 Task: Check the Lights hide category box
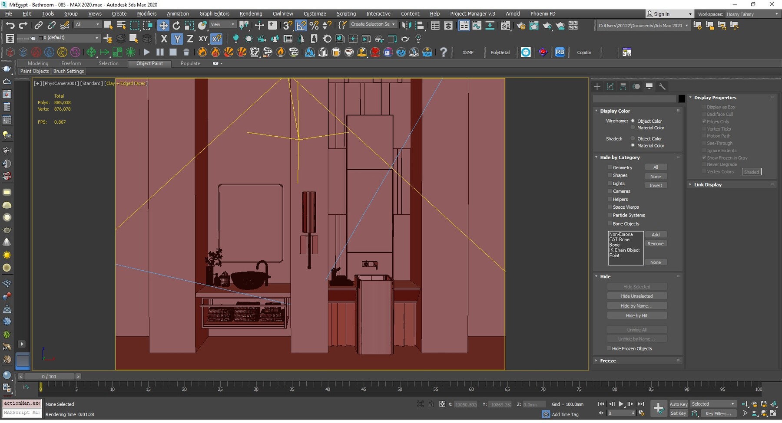pyautogui.click(x=610, y=184)
